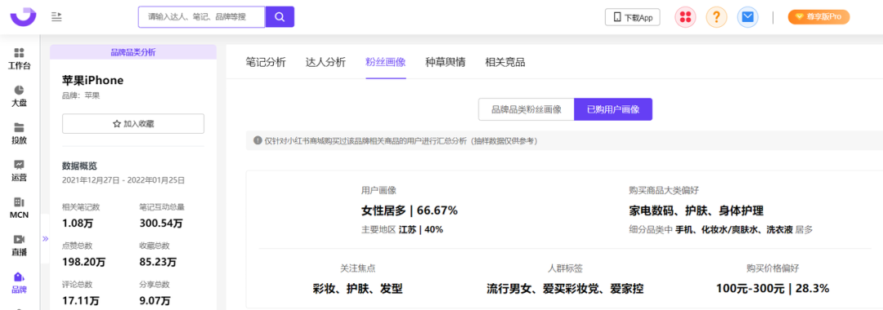883x310 pixels.
Task: Click 彩妆、护肤、发型 focus text
Action: (357, 289)
